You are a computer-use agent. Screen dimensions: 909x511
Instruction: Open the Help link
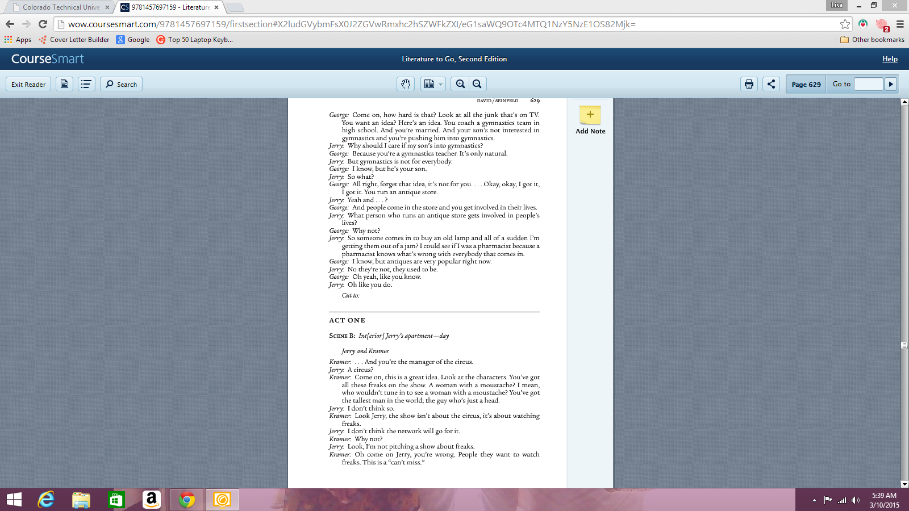click(890, 59)
